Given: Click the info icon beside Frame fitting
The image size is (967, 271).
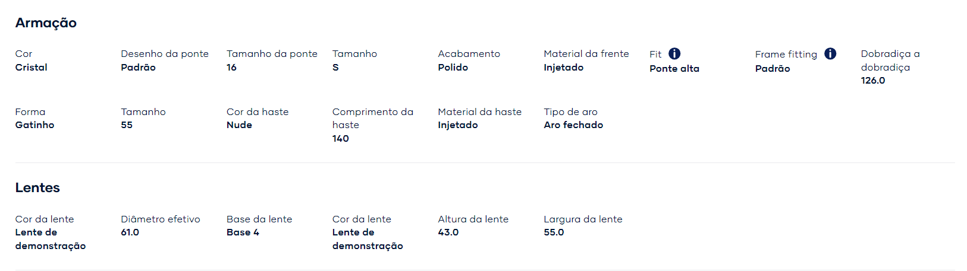Looking at the screenshot, I should (x=830, y=54).
